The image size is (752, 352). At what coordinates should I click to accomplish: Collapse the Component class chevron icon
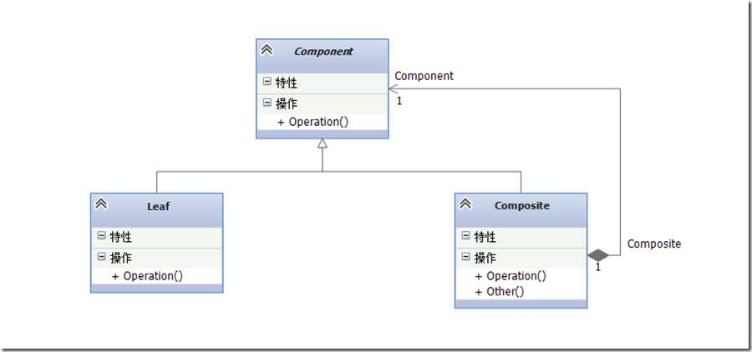point(267,50)
